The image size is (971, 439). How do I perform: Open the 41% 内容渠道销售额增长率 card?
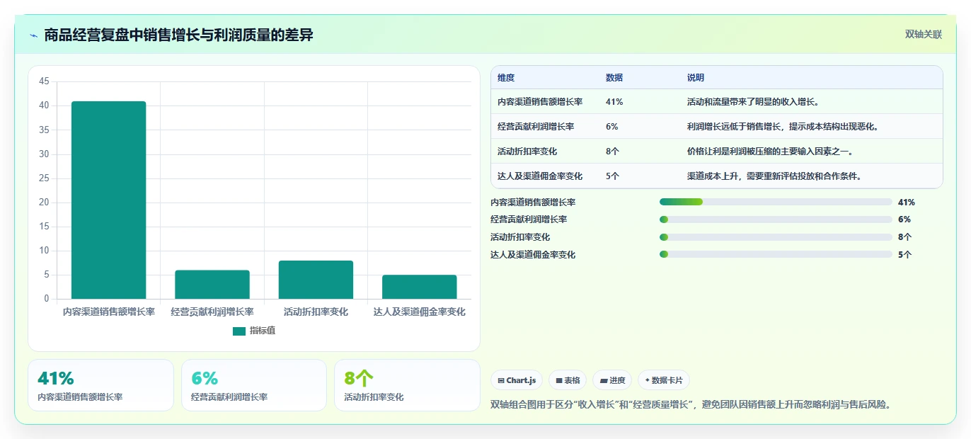click(100, 385)
